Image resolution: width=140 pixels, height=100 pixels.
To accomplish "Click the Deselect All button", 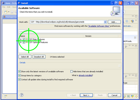I will click(39, 57).
